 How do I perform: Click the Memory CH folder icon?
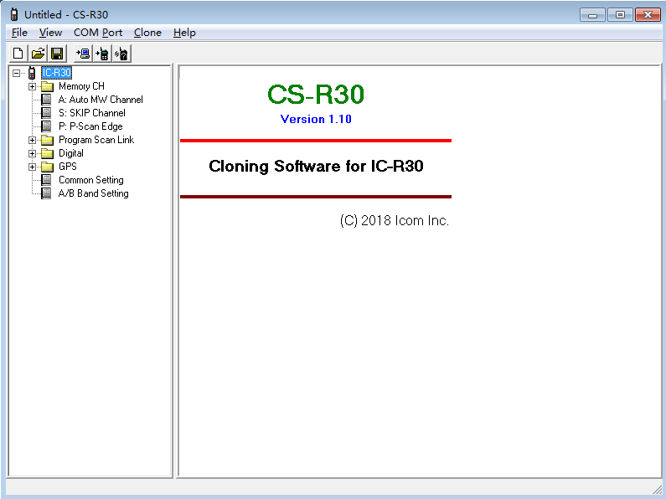coord(47,86)
